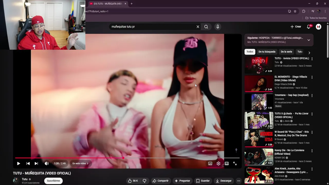This screenshot has width=329, height=185.
Task: Open a new browser tab
Action: (x=132, y=4)
